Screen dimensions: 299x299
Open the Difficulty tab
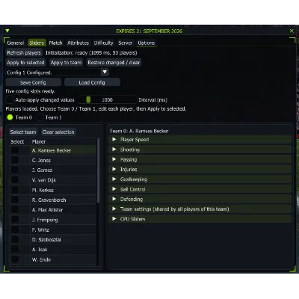[x=103, y=43]
